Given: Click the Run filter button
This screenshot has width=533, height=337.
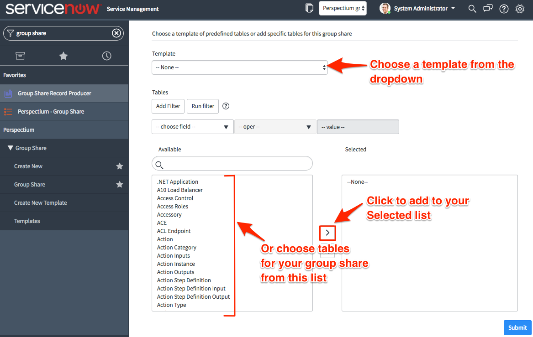Looking at the screenshot, I should tap(203, 106).
